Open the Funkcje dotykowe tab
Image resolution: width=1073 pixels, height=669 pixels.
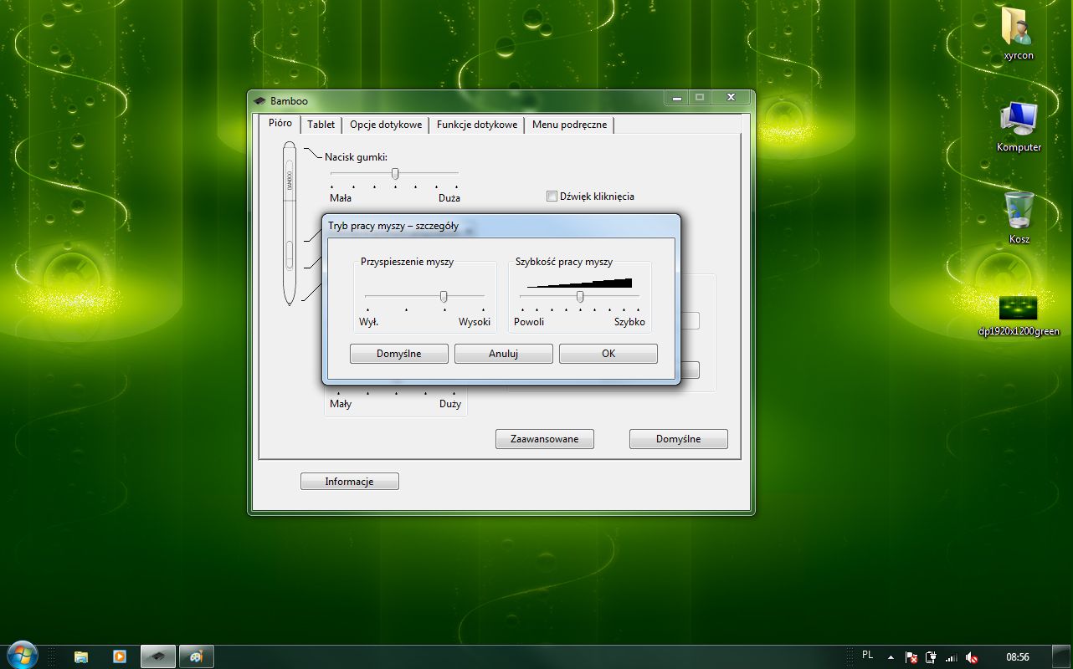pyautogui.click(x=477, y=125)
